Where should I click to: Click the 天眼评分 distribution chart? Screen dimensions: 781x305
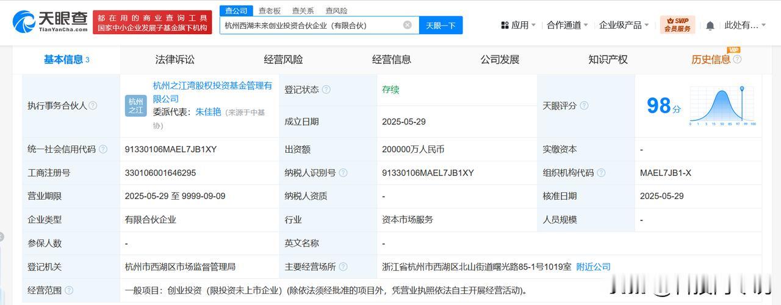(722, 105)
